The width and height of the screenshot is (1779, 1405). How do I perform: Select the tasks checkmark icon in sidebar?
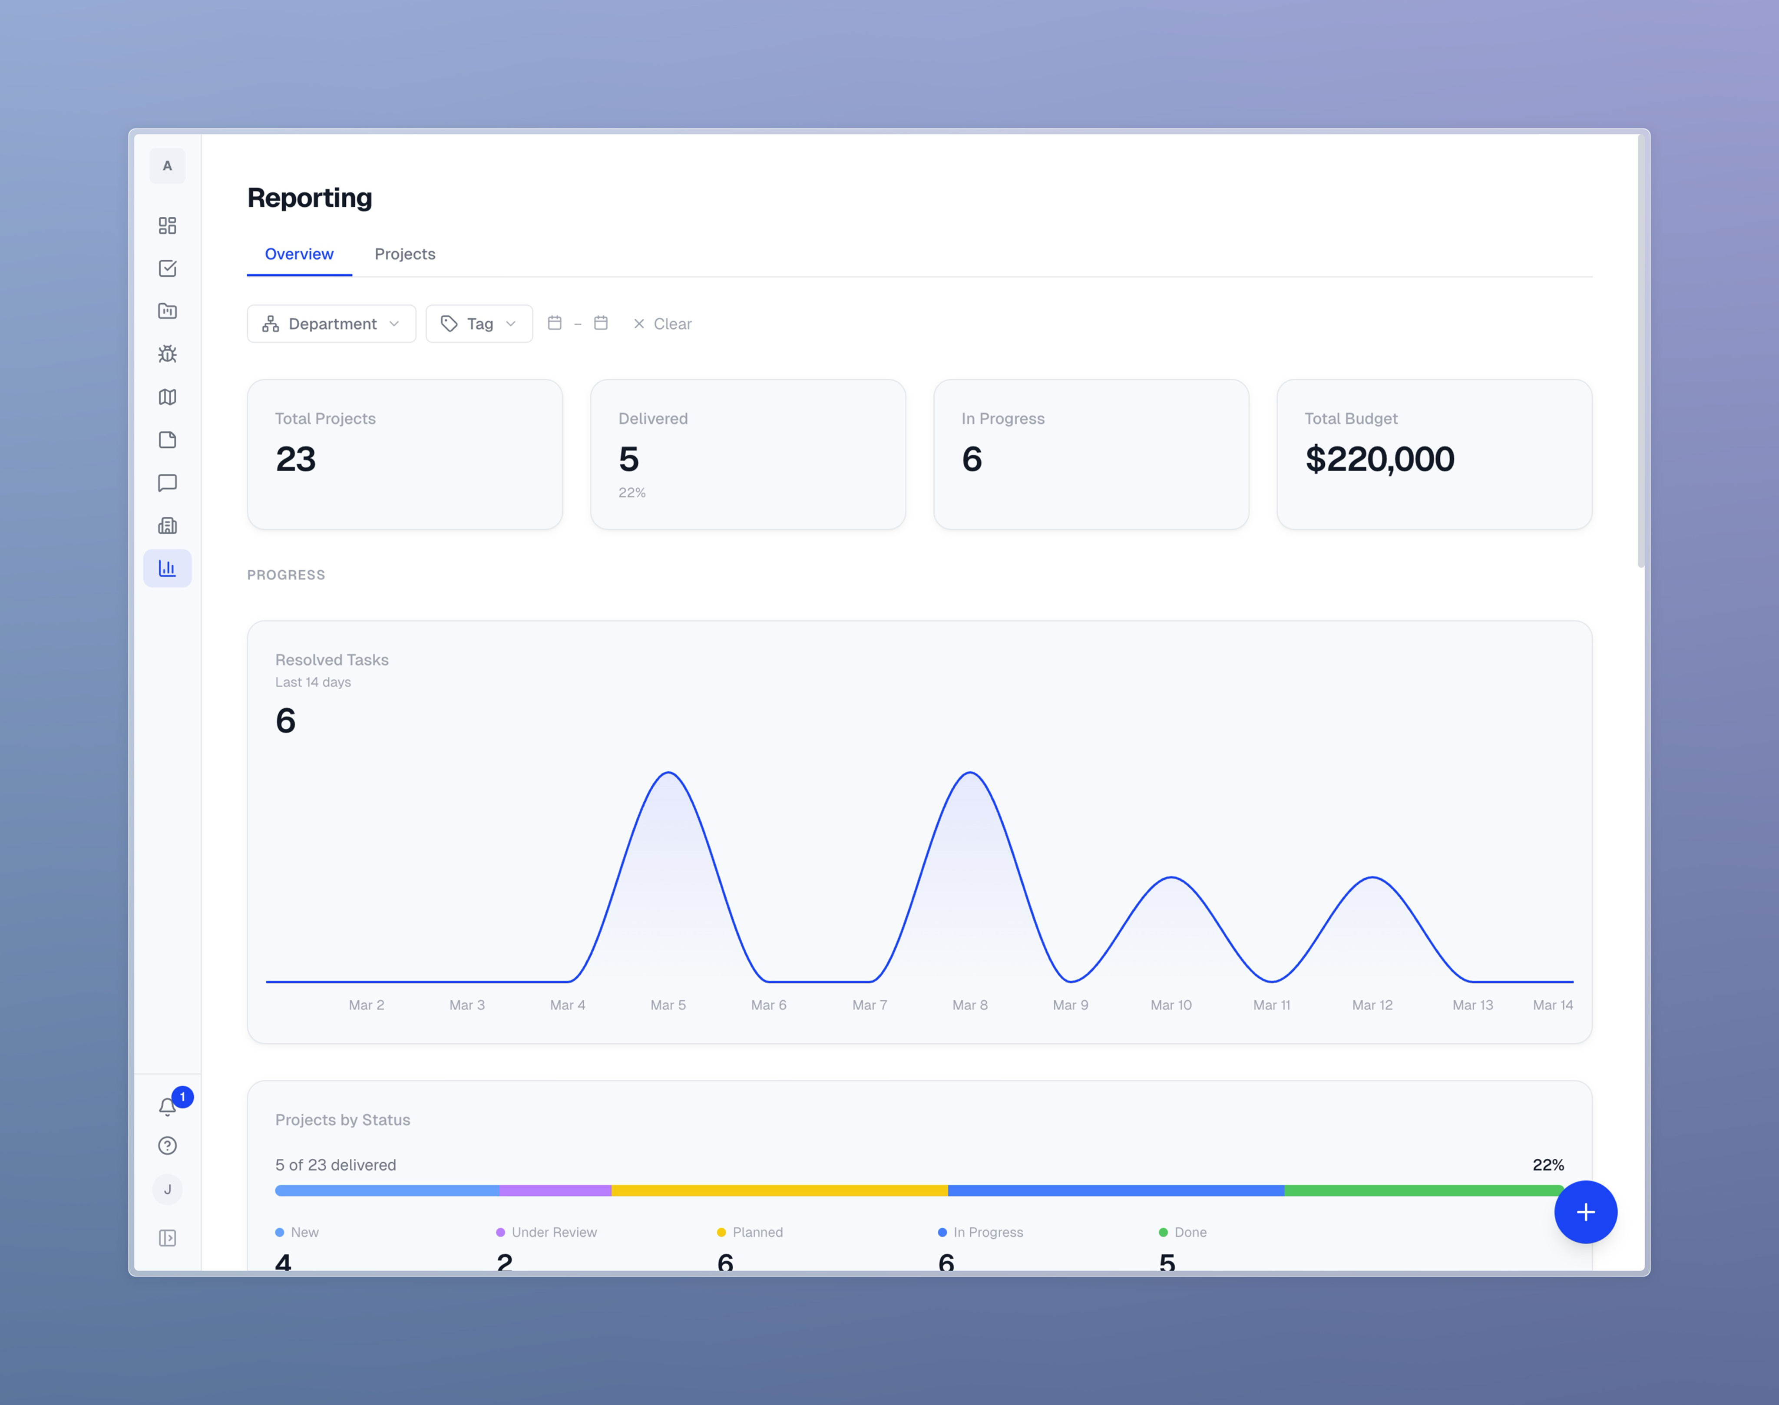click(x=168, y=268)
